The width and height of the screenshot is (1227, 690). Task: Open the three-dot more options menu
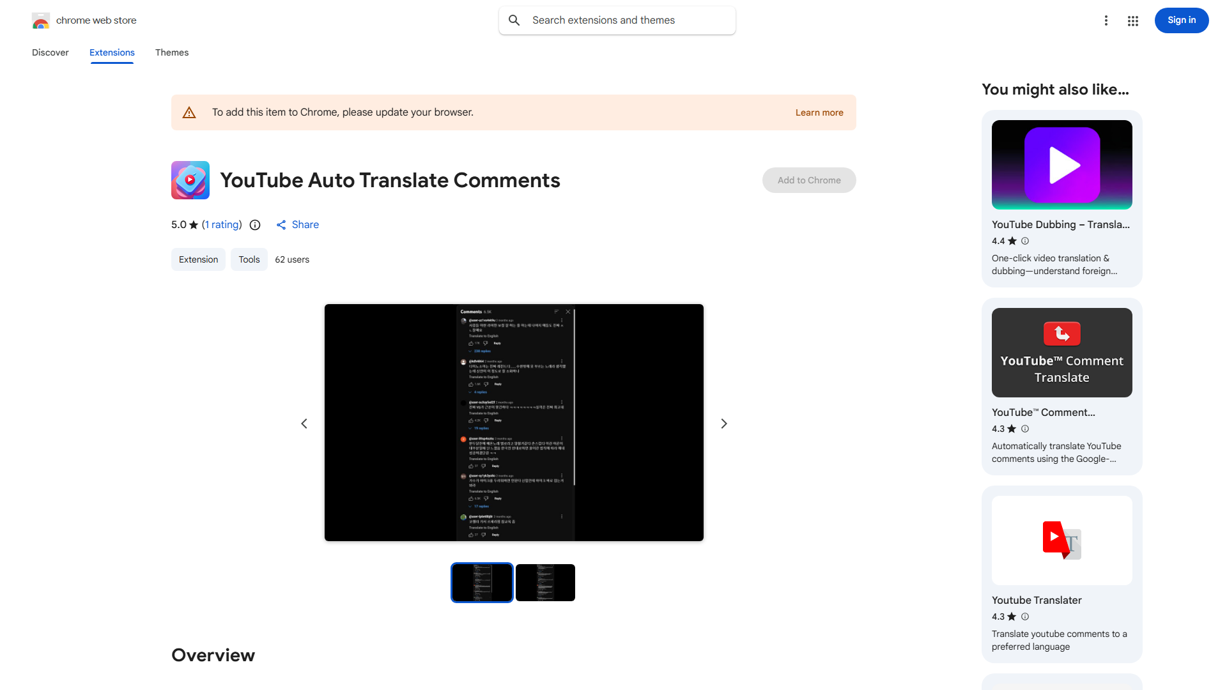tap(1106, 20)
